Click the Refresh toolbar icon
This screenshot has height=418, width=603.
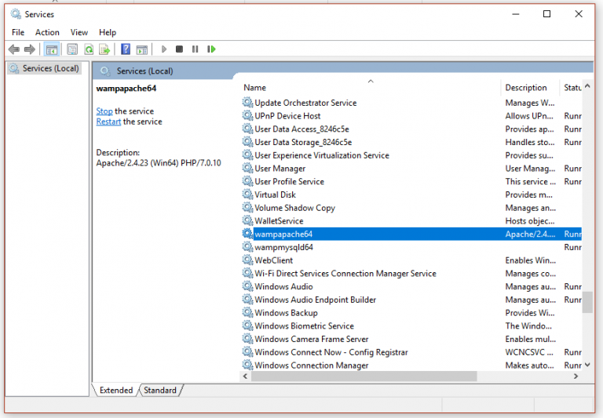click(x=89, y=49)
